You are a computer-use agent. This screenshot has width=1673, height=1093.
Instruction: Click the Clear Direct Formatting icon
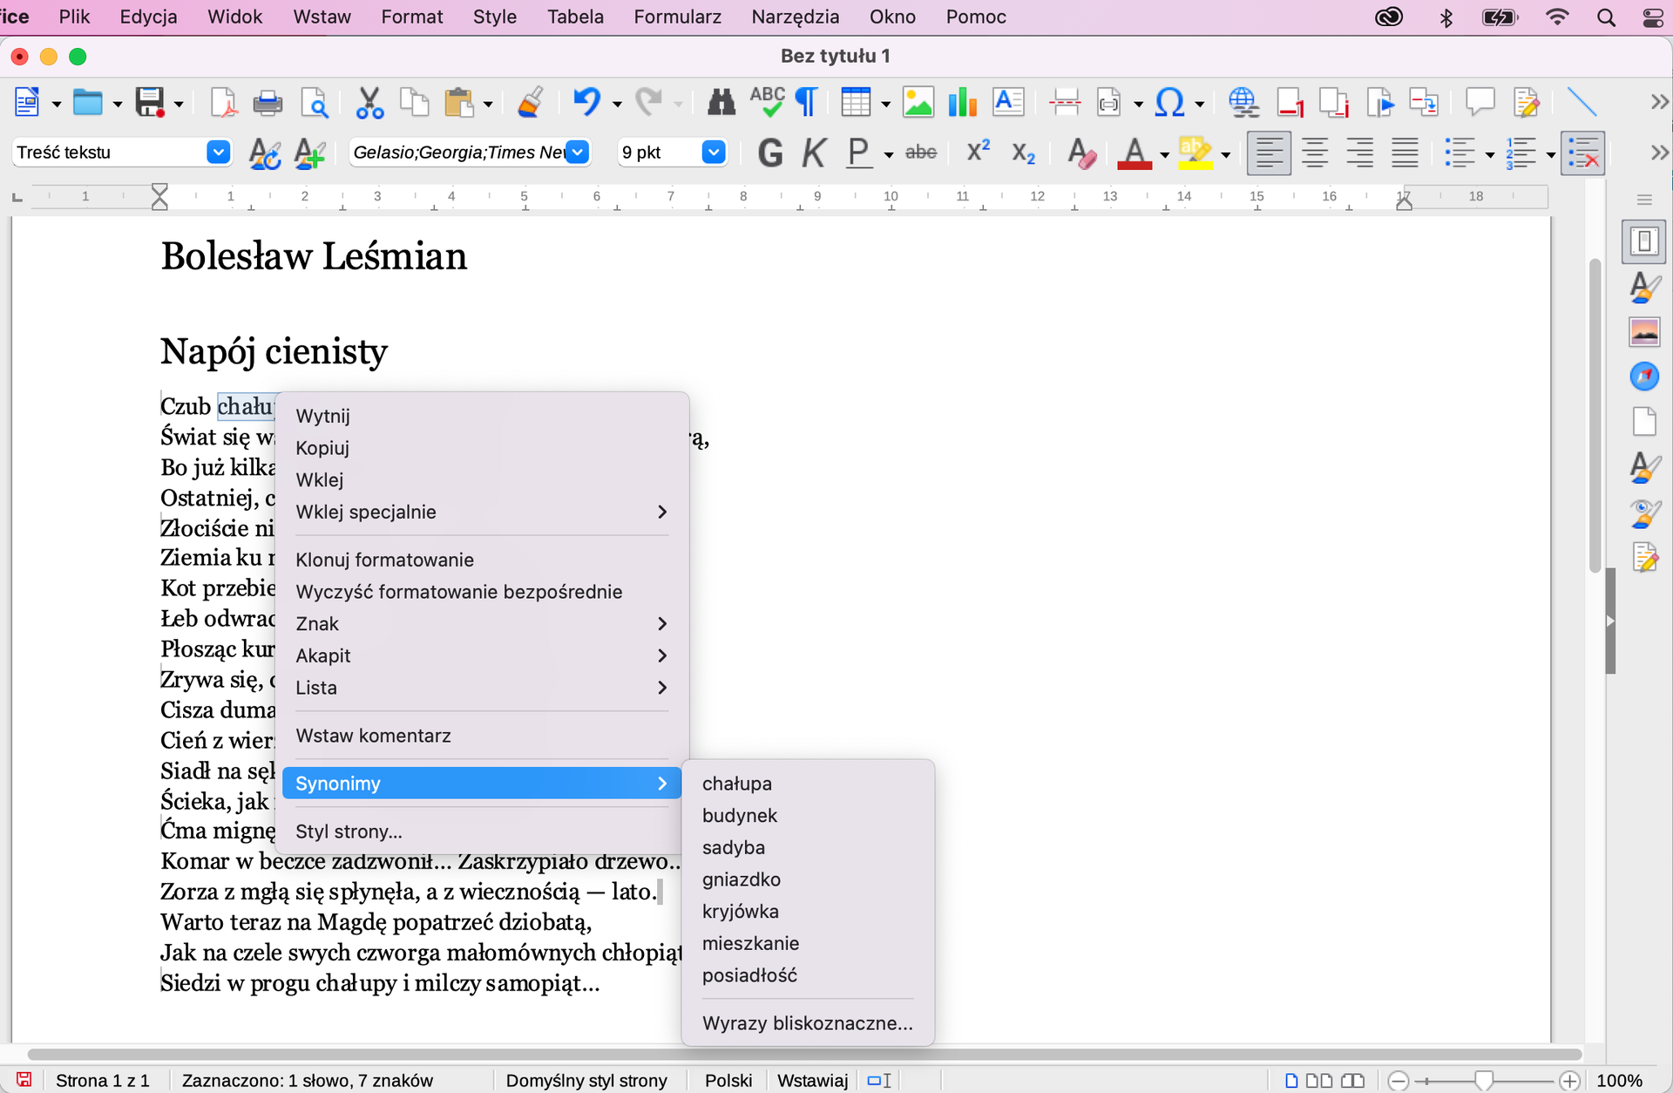(1081, 153)
